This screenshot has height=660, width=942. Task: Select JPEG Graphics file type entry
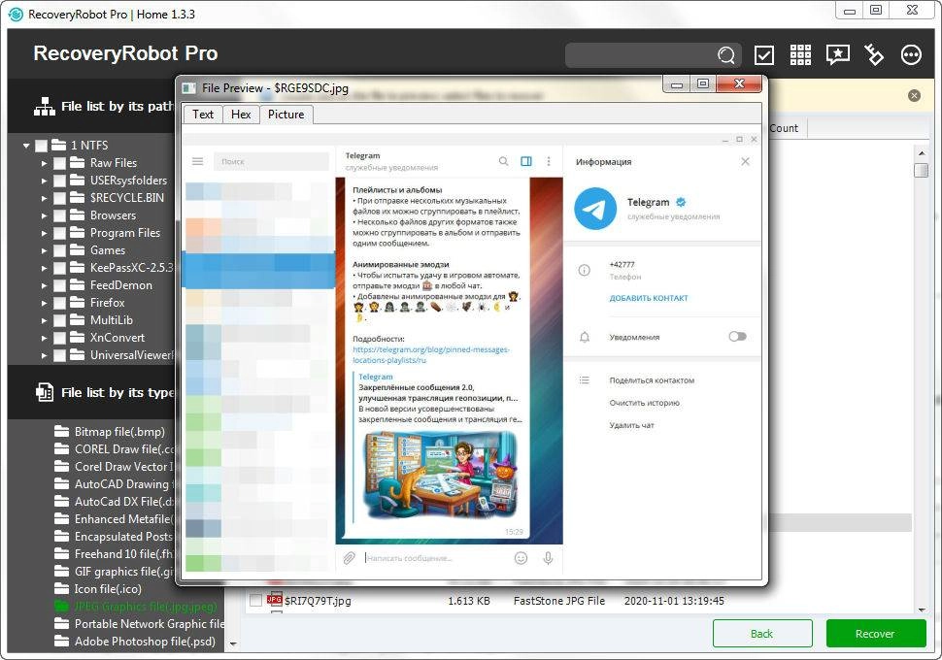pyautogui.click(x=144, y=606)
